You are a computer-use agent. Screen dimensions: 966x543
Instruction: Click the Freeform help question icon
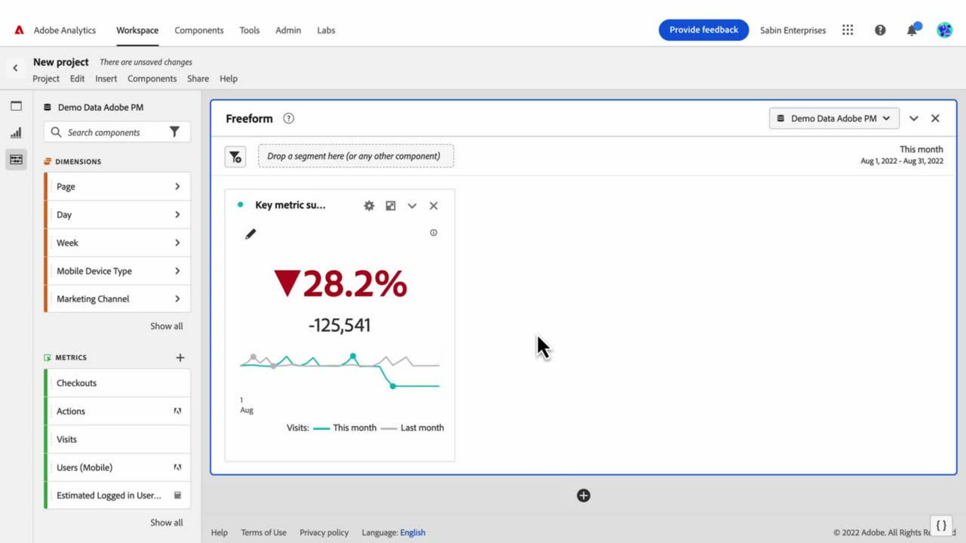click(288, 119)
